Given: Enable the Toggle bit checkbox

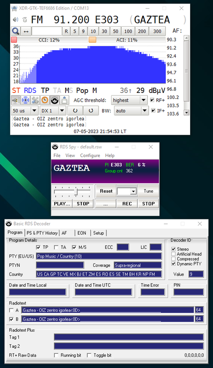Looking at the screenshot, I should coord(89,355).
